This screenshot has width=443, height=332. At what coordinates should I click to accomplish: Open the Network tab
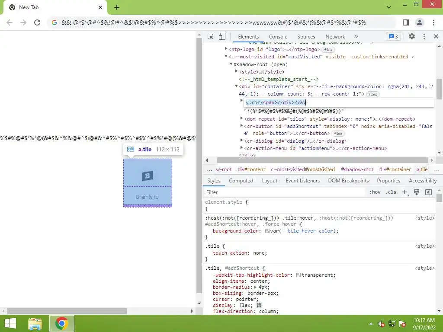point(335,37)
